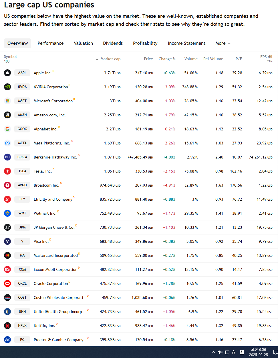This screenshot has width=278, height=358.
Task: Click the Procter & Gamble logo icon
Action: [x=7, y=340]
